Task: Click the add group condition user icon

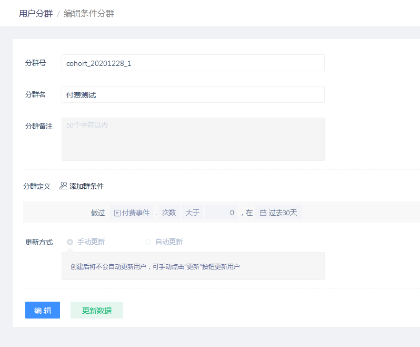Action: (63, 186)
